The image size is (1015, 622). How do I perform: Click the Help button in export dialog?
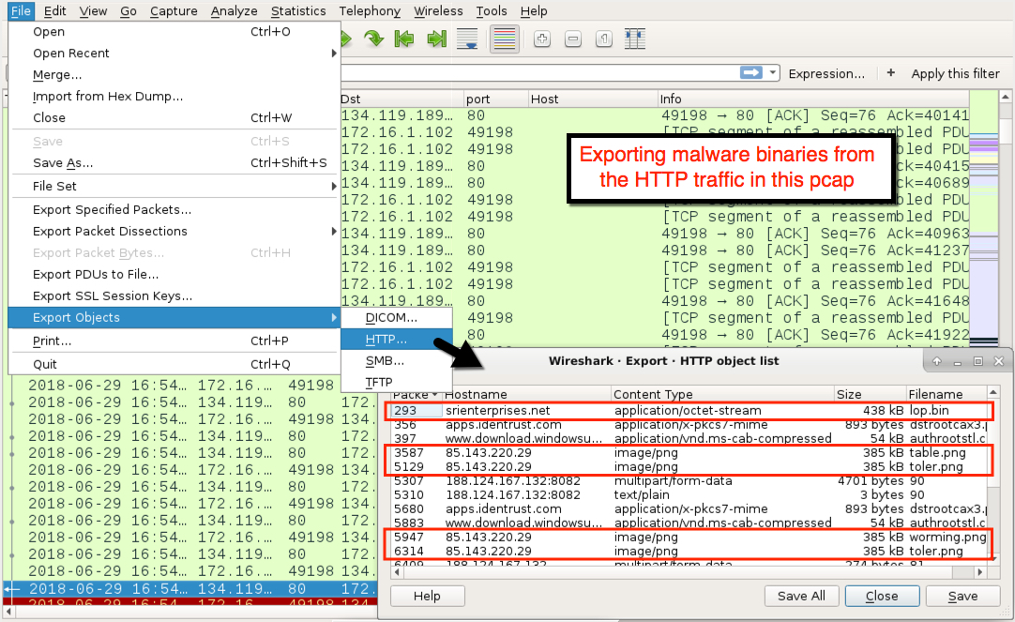(427, 596)
